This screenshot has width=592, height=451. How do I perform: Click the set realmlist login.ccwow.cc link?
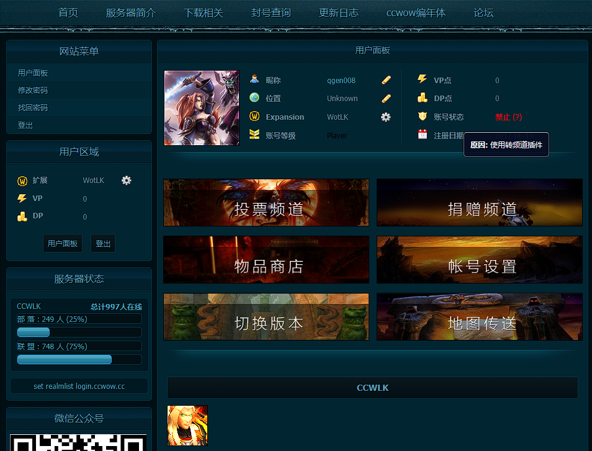point(78,385)
